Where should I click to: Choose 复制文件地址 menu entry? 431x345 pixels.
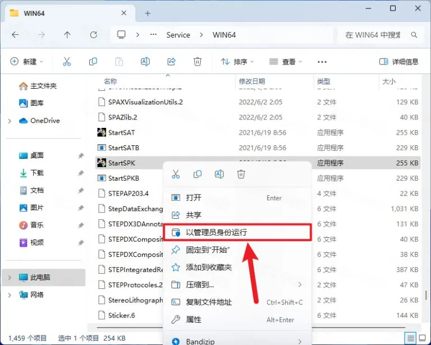point(237,302)
